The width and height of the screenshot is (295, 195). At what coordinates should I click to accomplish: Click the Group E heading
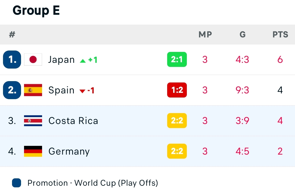(36, 11)
